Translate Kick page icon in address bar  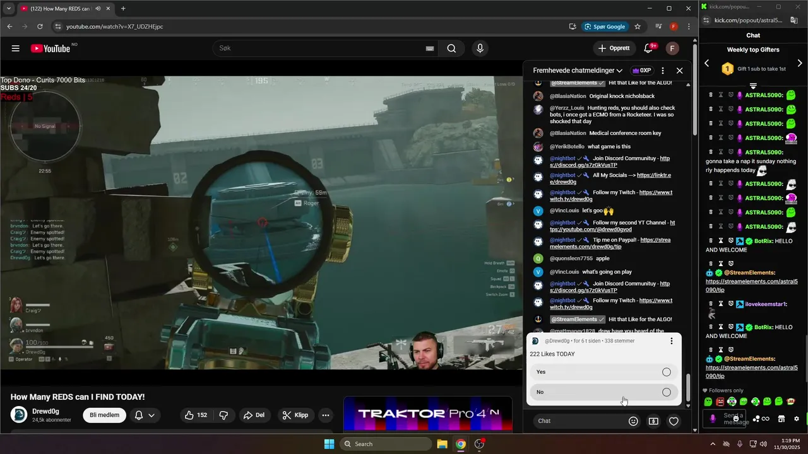coord(794,20)
